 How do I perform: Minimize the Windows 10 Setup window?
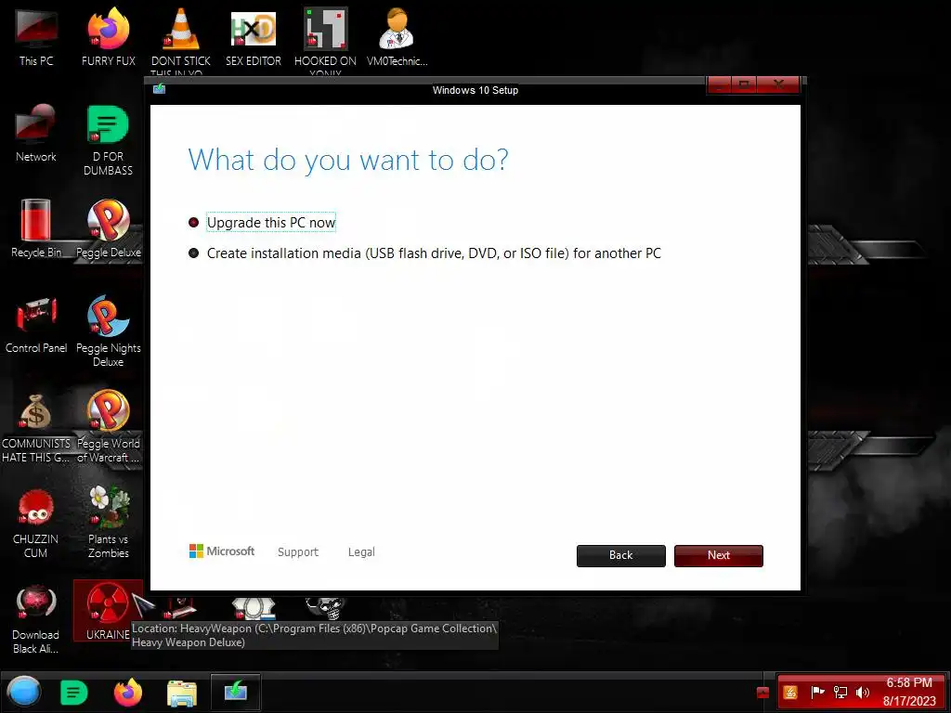click(x=720, y=84)
